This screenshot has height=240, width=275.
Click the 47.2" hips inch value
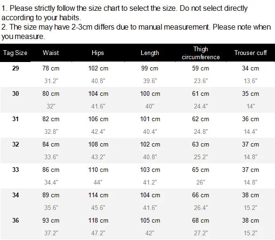pyautogui.click(x=98, y=233)
